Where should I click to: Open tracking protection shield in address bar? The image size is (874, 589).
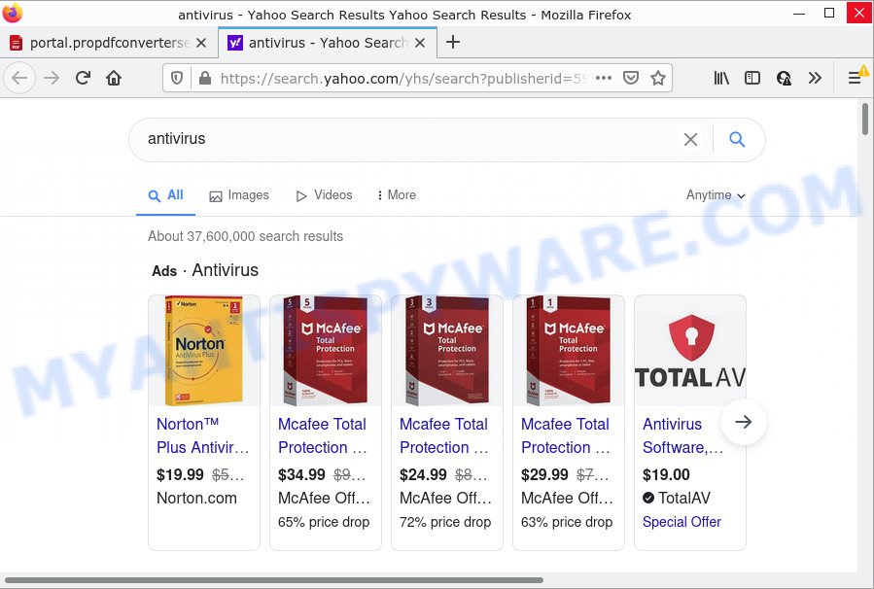[177, 79]
